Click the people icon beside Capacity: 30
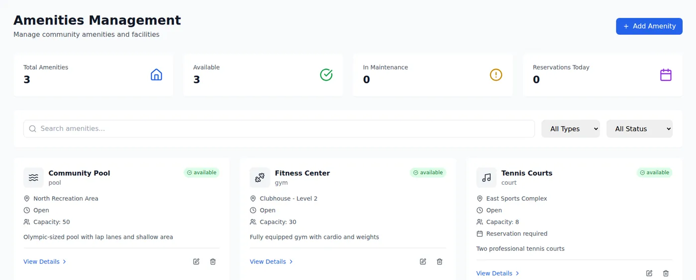Viewport: 696px width, 280px height. click(x=253, y=222)
